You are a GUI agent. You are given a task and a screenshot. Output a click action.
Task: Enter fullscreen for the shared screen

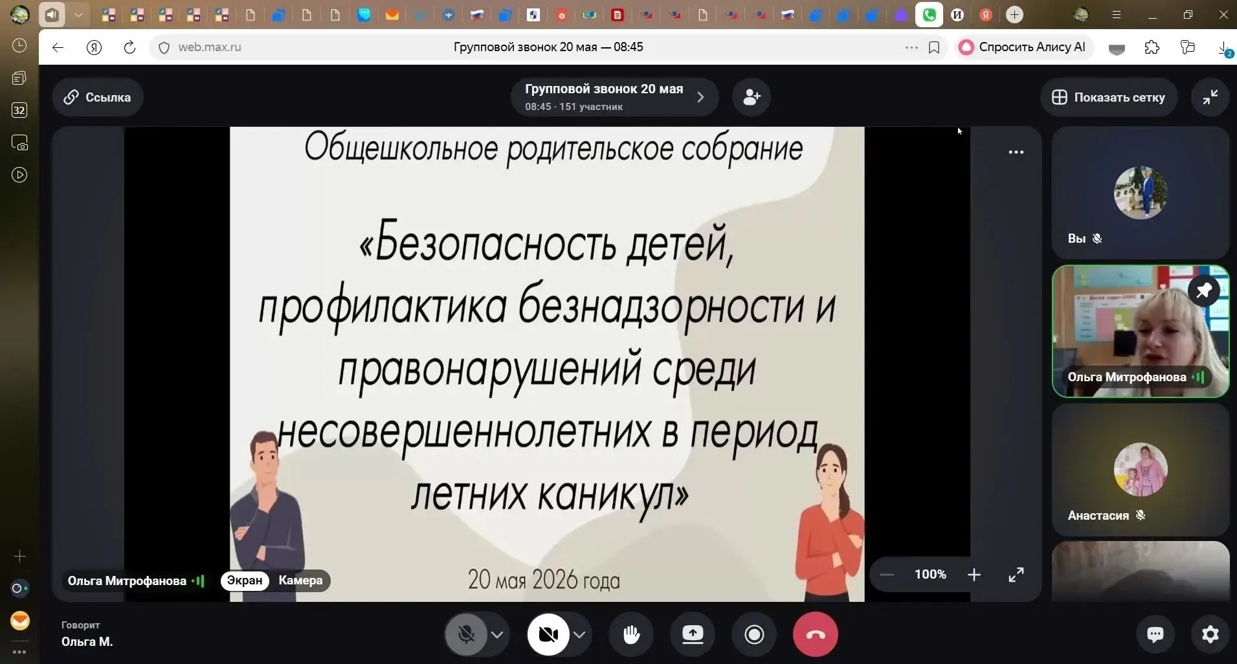[x=1016, y=575]
